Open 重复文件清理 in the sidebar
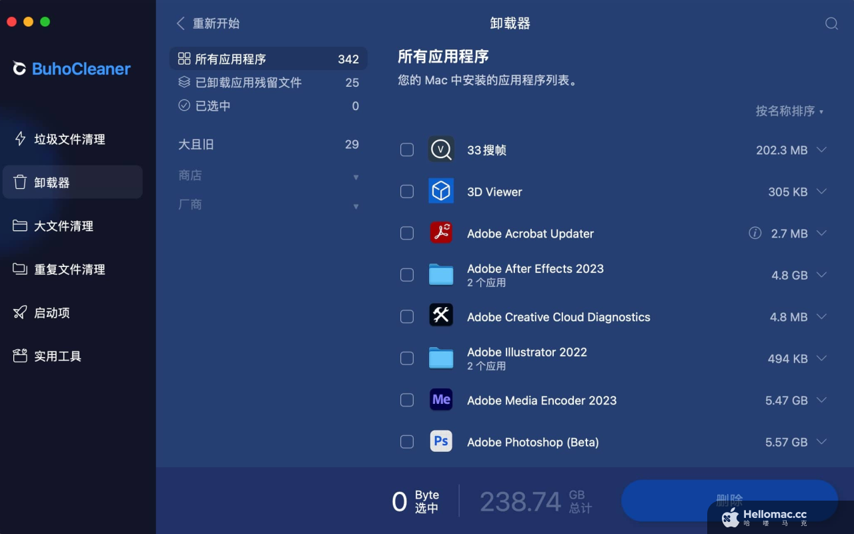Viewport: 854px width, 534px height. [x=72, y=269]
